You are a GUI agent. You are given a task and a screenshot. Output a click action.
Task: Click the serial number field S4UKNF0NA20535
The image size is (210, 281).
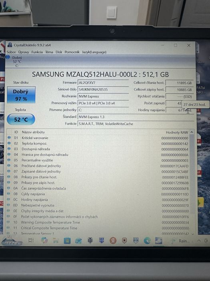coord(103,90)
